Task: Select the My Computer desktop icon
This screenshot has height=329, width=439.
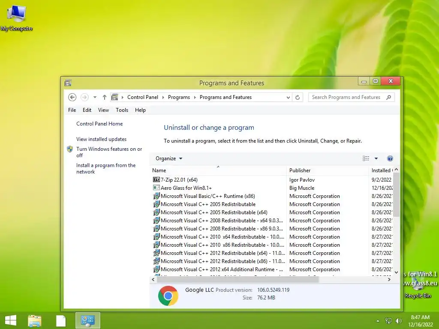Action: [x=17, y=17]
